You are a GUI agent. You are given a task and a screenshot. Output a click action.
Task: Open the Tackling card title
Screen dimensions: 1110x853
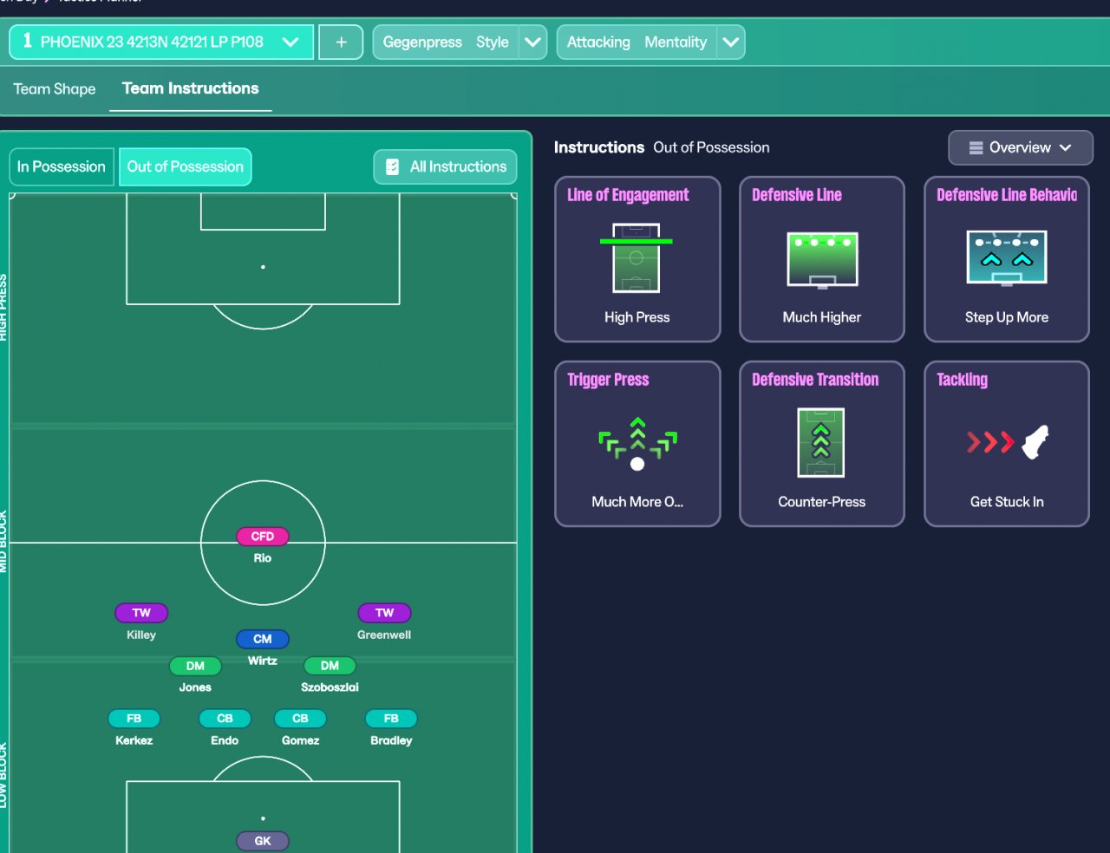pyautogui.click(x=962, y=380)
